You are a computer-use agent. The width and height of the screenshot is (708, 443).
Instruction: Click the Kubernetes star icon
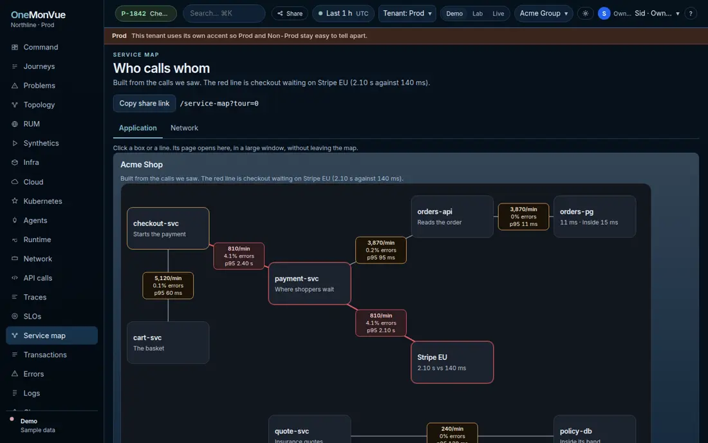(14, 201)
